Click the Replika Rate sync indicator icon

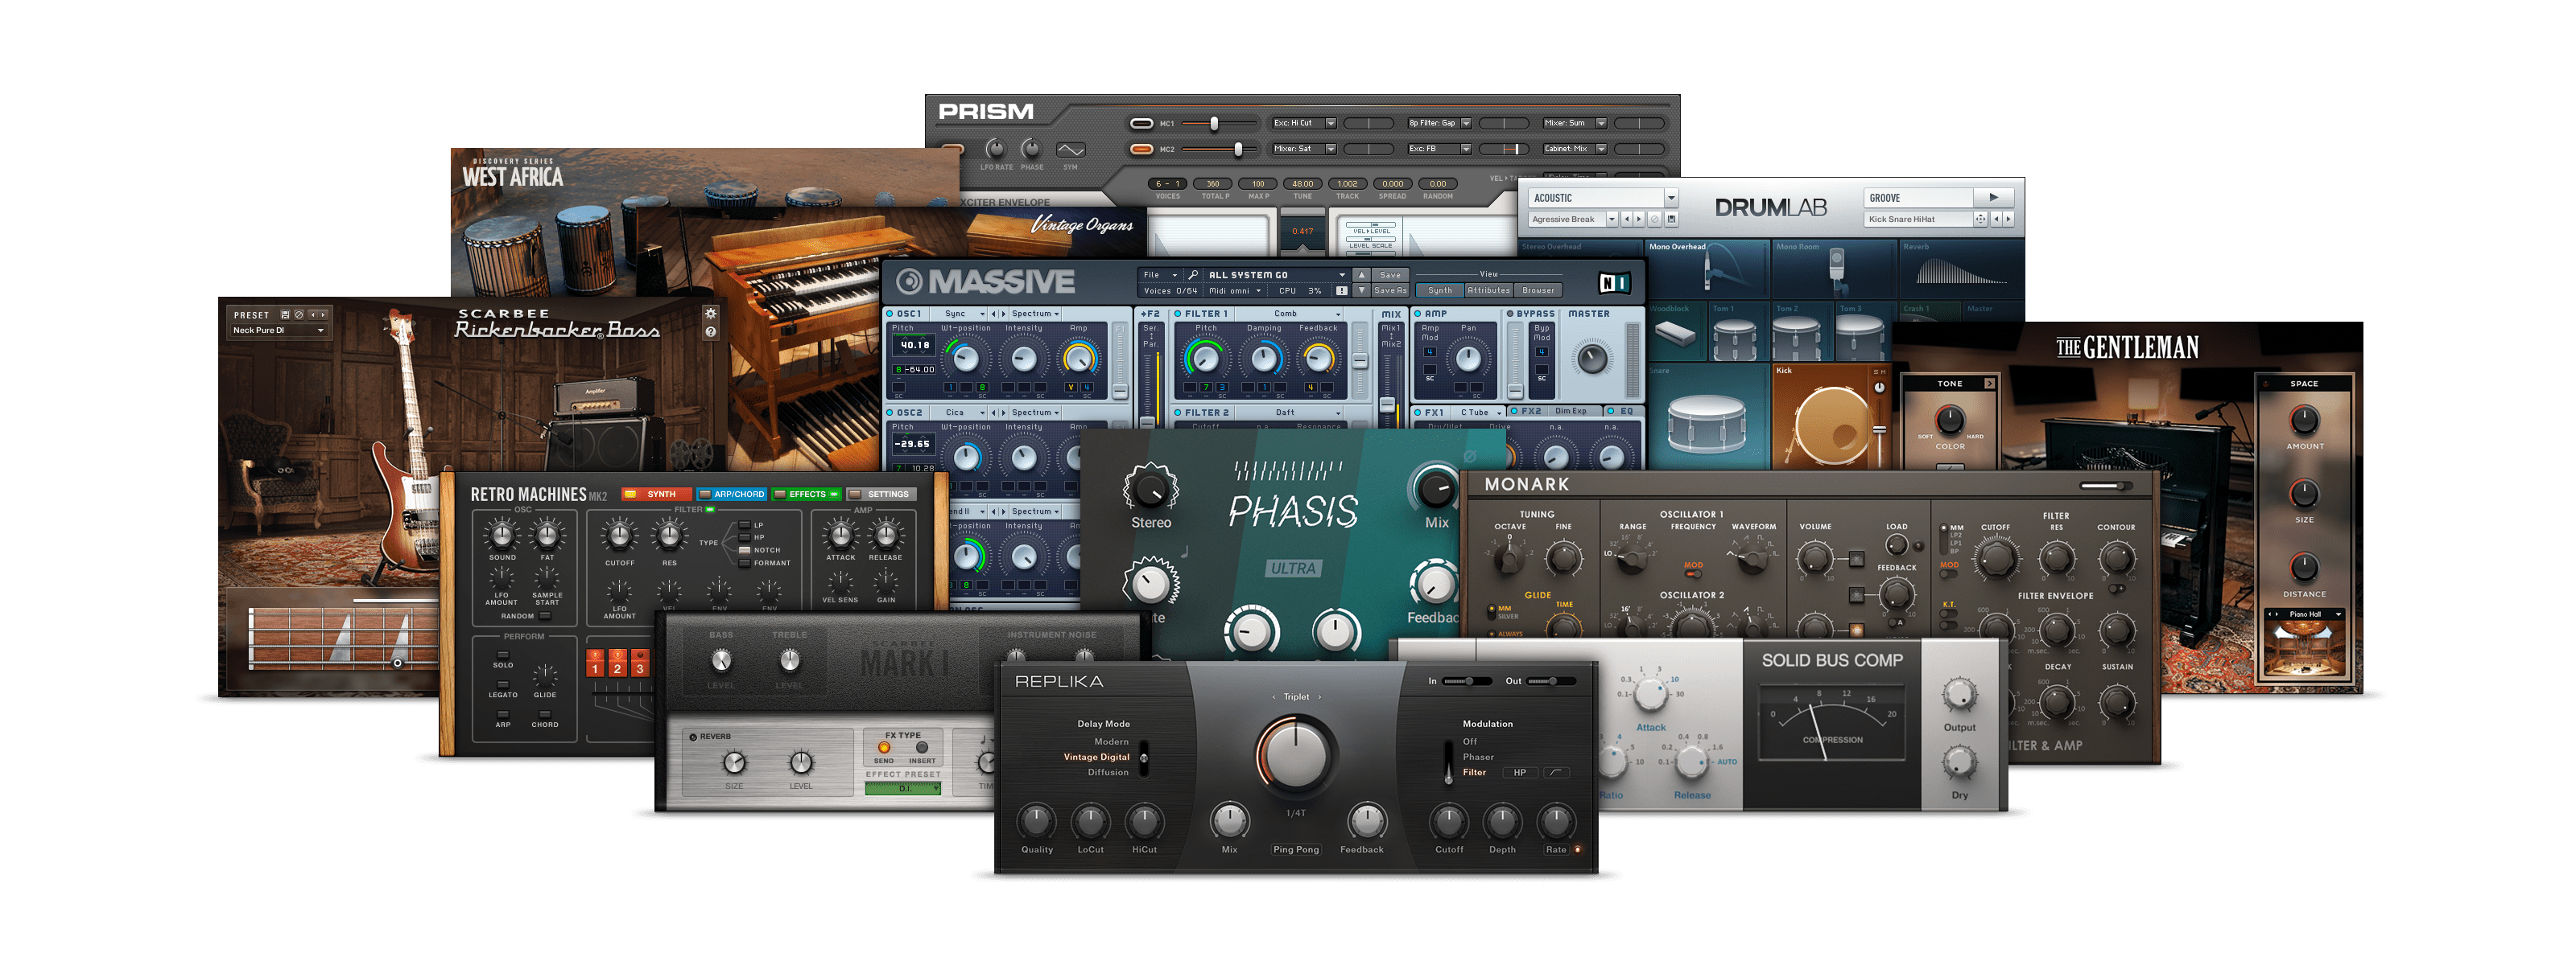coord(1577,849)
